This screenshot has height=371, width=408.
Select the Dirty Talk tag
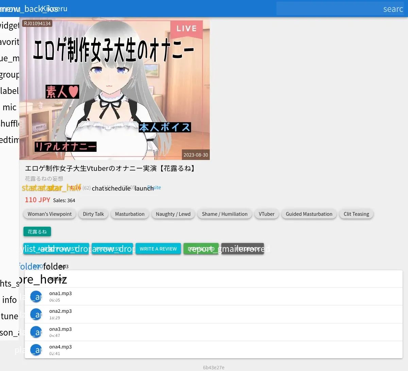pos(93,214)
